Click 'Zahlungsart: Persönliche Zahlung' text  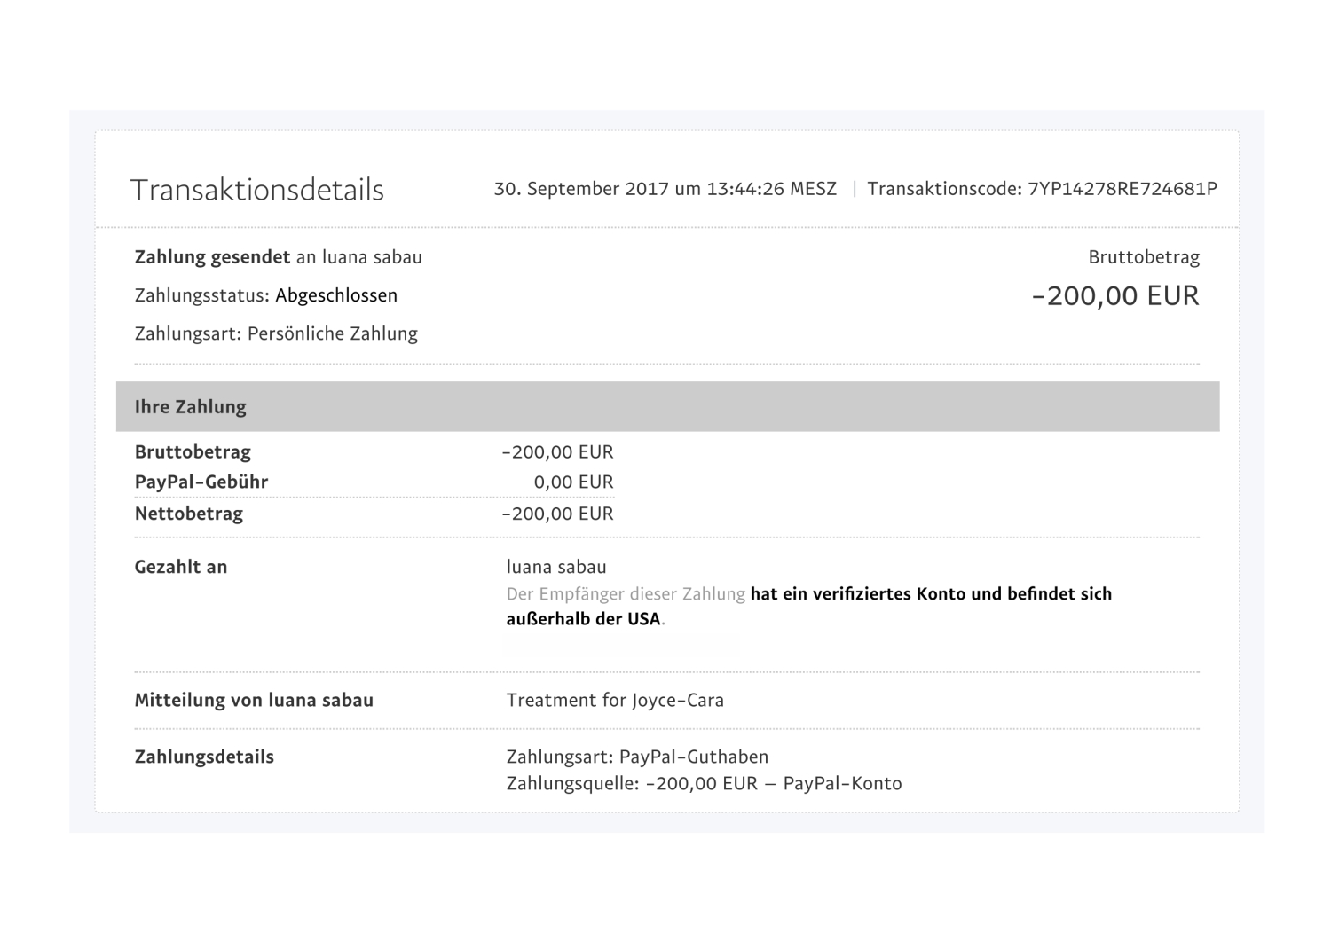point(276,333)
